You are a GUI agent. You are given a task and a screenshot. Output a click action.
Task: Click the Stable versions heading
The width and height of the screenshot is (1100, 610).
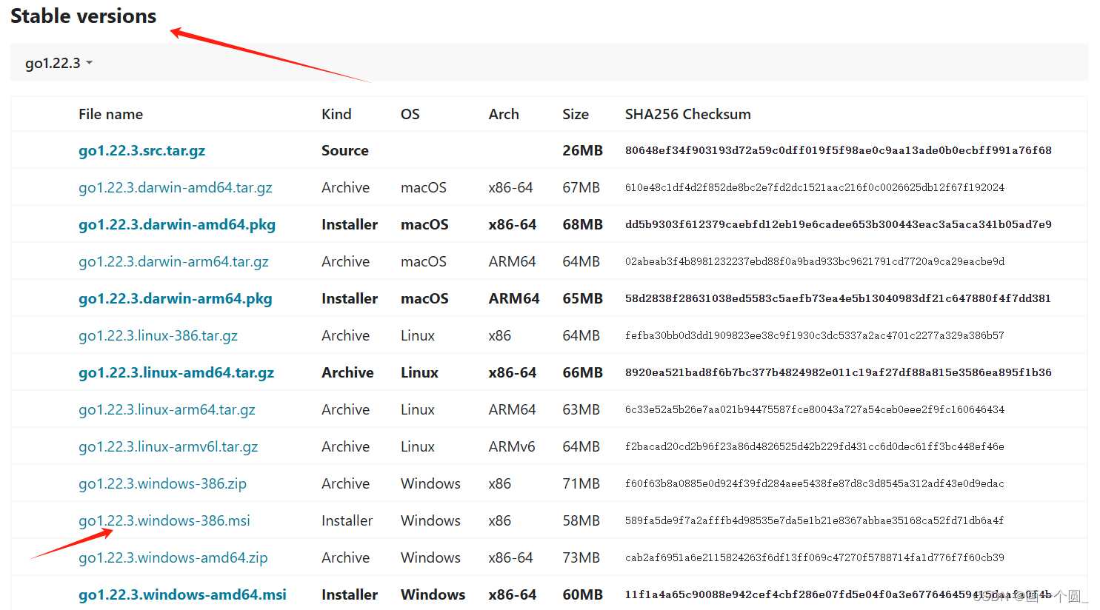coord(84,16)
